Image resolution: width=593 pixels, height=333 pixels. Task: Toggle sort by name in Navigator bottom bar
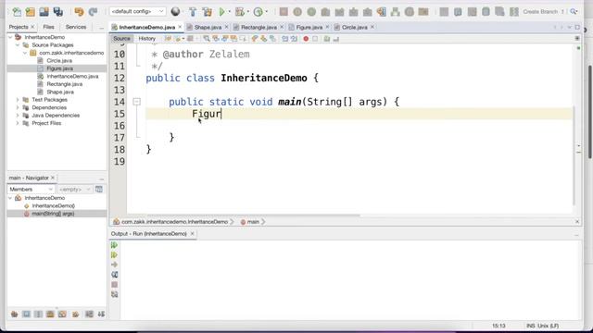89,314
